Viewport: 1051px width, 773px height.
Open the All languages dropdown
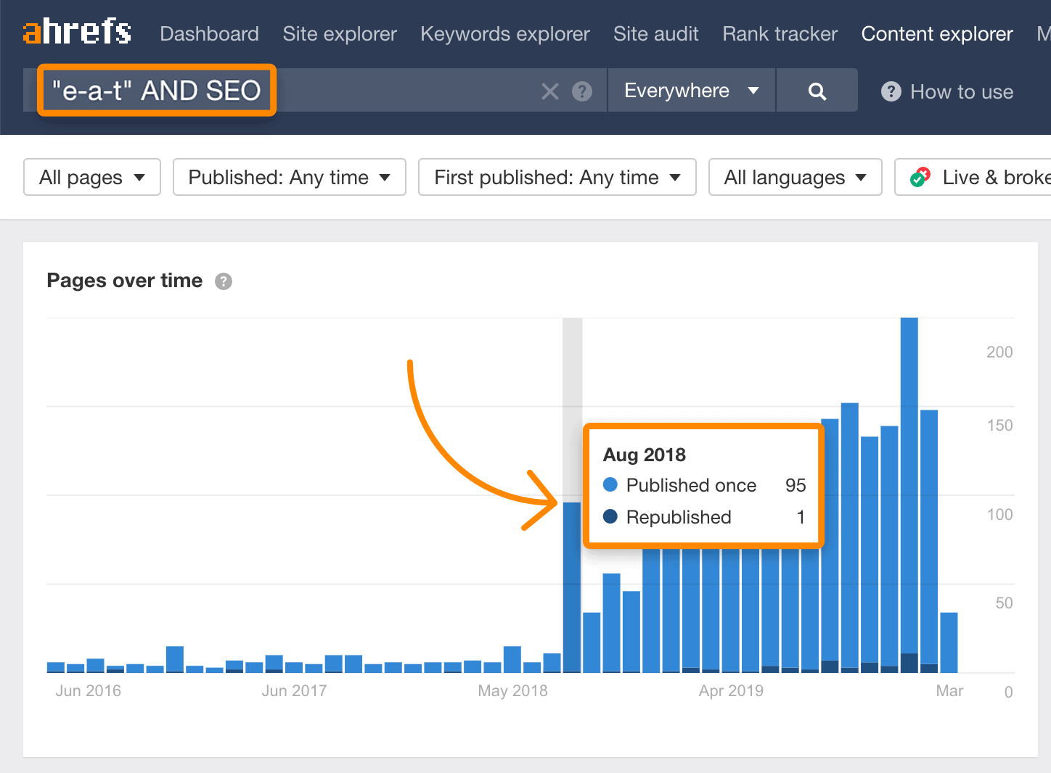point(795,178)
